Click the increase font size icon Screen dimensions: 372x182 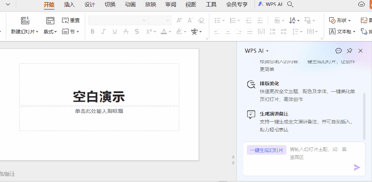pos(179,20)
